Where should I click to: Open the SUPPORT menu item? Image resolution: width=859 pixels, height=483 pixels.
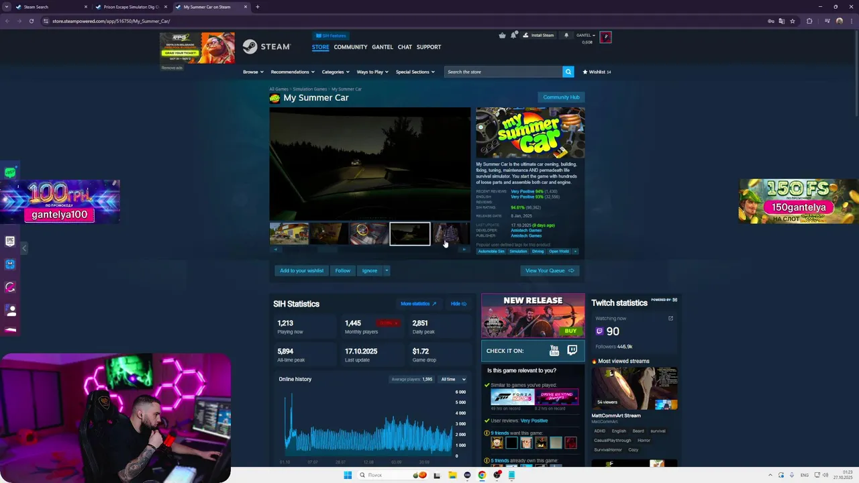429,47
